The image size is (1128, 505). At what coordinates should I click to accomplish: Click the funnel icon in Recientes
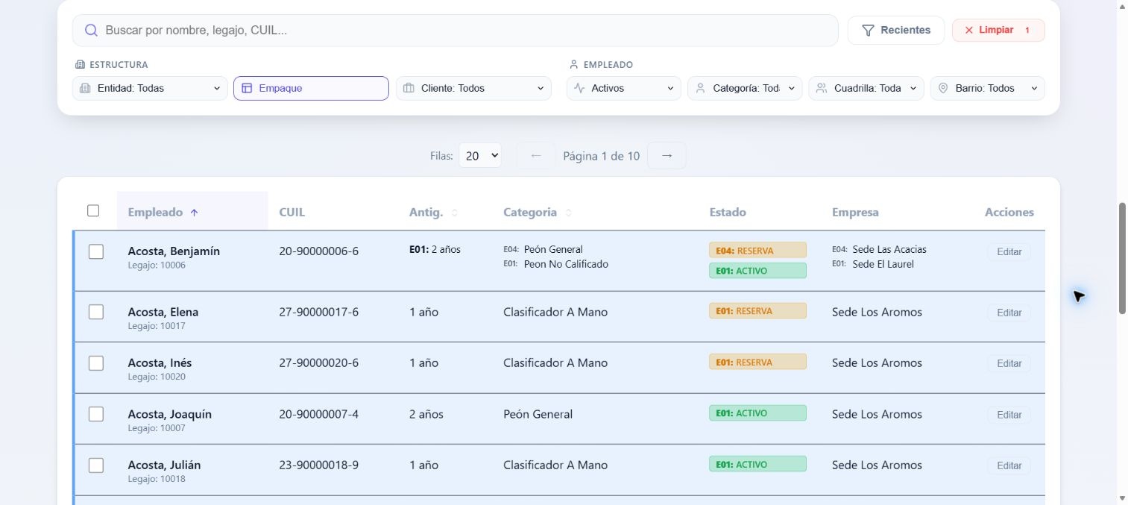(x=868, y=31)
